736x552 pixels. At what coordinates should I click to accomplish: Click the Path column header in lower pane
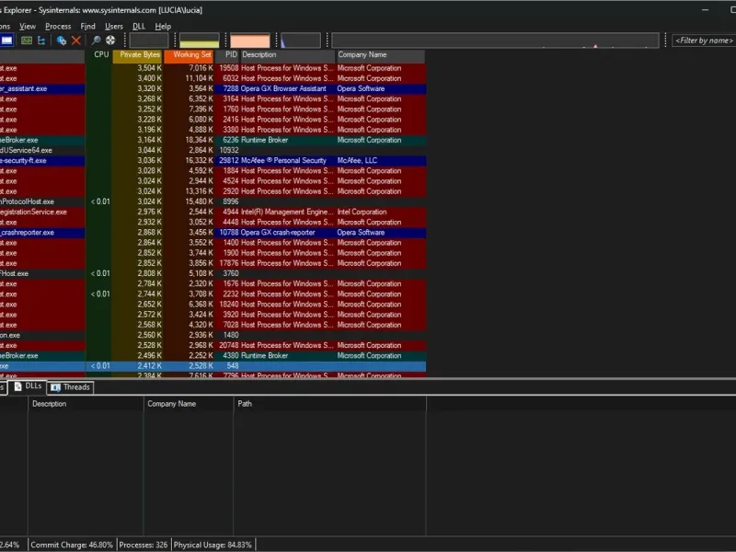point(245,404)
